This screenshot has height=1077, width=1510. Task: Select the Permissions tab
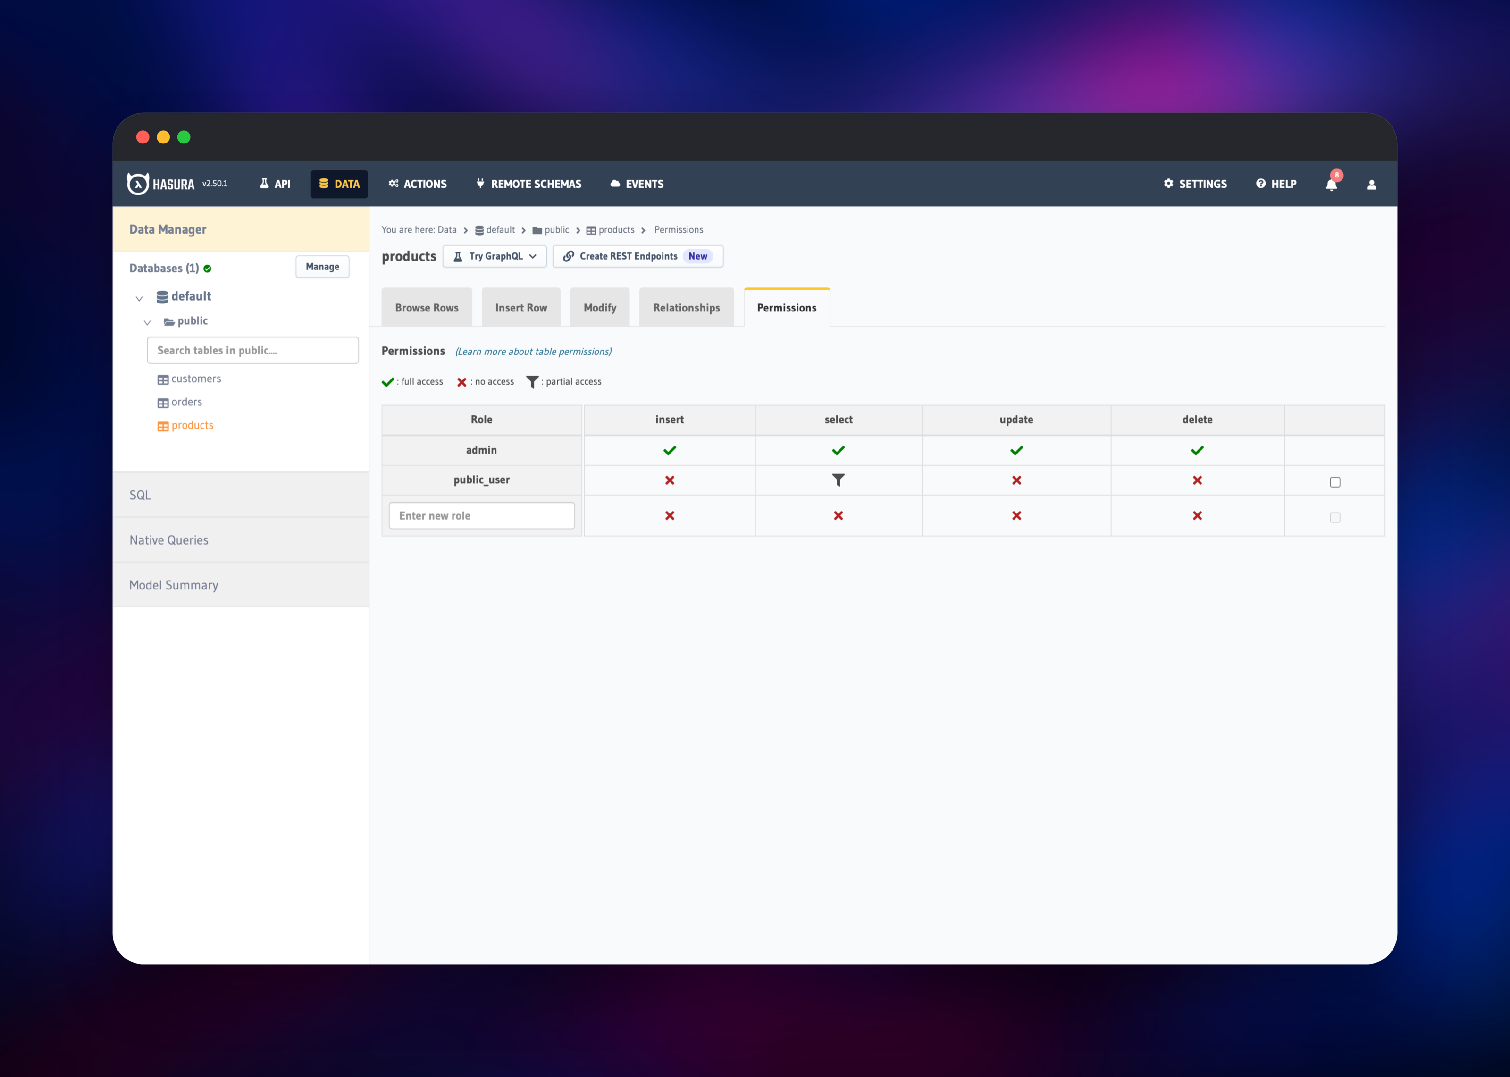[787, 308]
